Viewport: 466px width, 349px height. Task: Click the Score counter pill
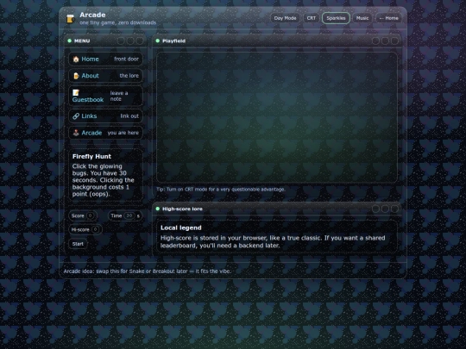click(x=83, y=215)
